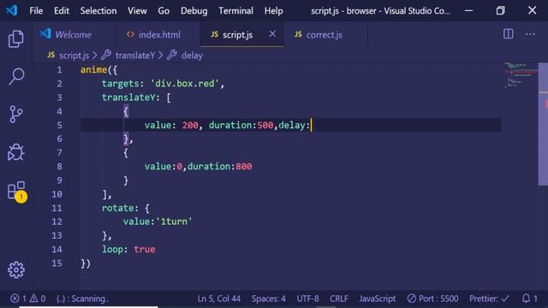Click the code minimap

(521, 75)
